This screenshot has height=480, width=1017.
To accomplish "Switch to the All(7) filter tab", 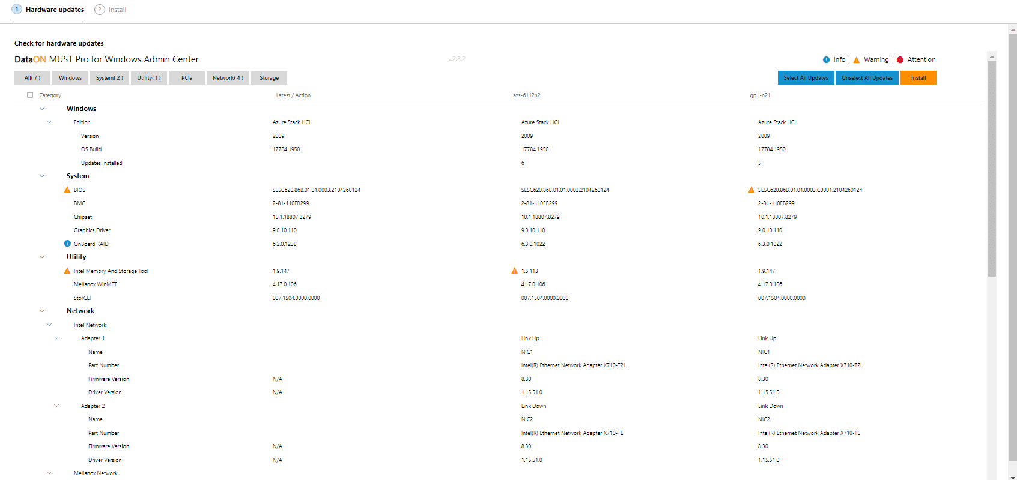I will [32, 77].
